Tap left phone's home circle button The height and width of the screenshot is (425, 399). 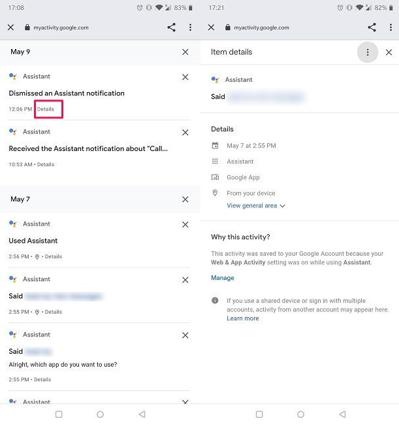pyautogui.click(x=100, y=414)
